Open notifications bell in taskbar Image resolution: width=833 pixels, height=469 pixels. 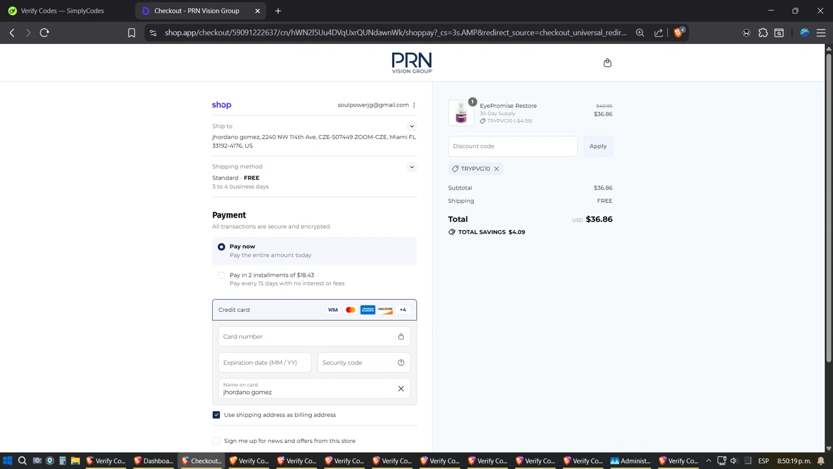(x=821, y=461)
